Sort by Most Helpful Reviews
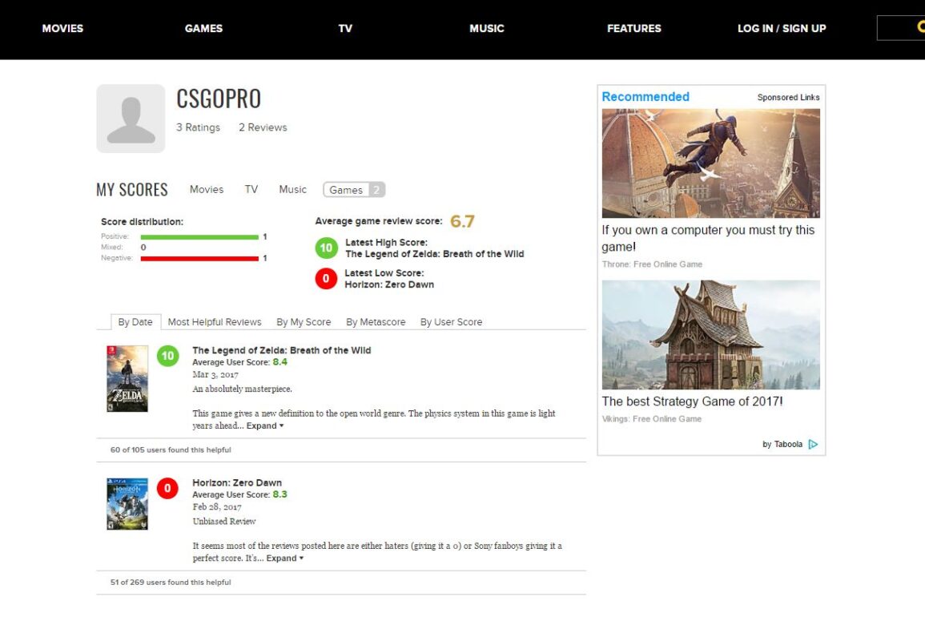The width and height of the screenshot is (925, 617). pos(214,322)
